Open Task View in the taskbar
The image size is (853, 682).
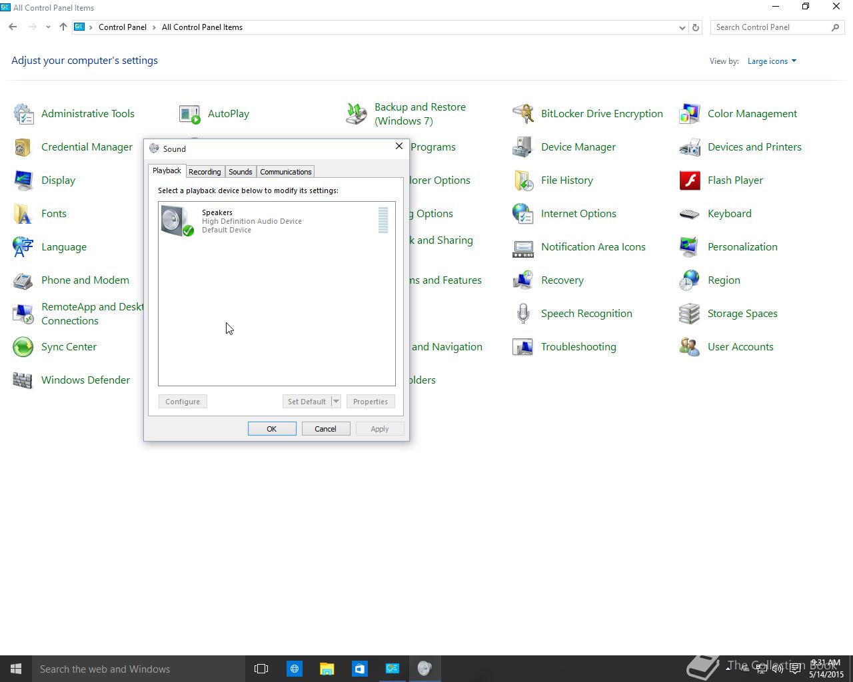261,669
